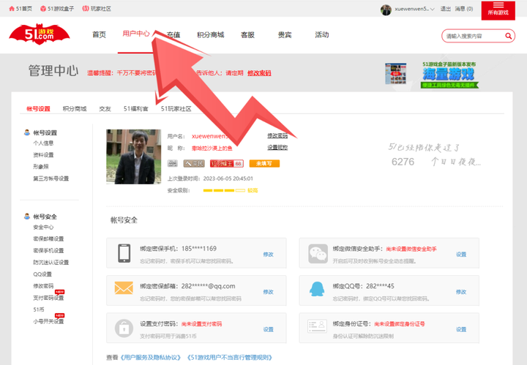The width and height of the screenshot is (527, 365).
Task: Open 支付密码设置 in the sidebar
Action: point(48,298)
